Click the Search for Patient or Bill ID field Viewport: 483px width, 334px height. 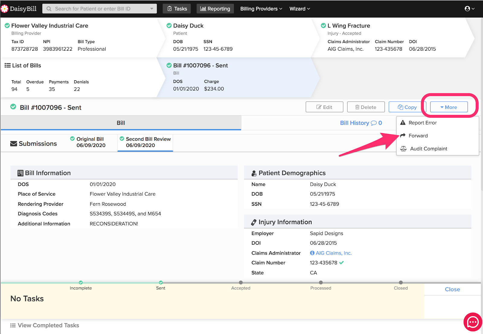coord(100,9)
